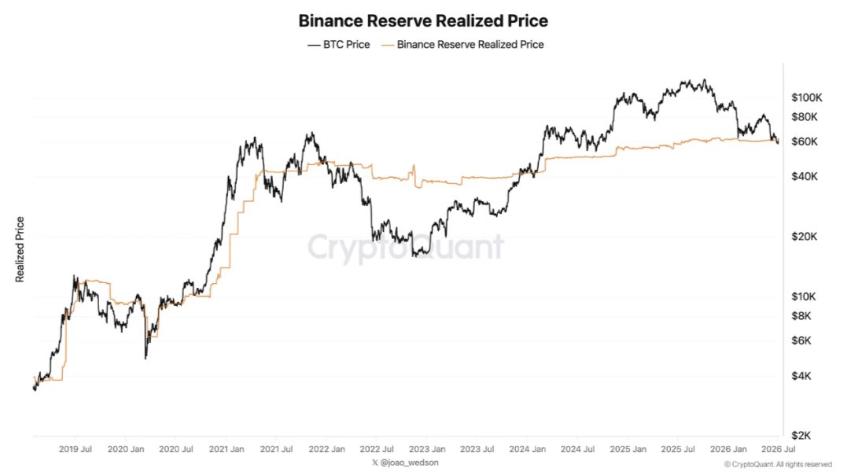Select the 2026 Jul x-axis label
Viewport: 851px width, 475px height.
[779, 449]
